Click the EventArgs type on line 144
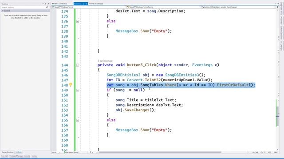Screen dimensions: 284x159 [202, 65]
